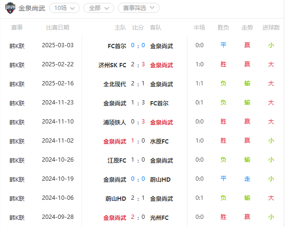Select the 比赛日期 column header
The height and width of the screenshot is (227, 285).
pyautogui.click(x=58, y=28)
